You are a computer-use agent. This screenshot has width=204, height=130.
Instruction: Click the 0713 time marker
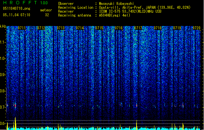61,28
